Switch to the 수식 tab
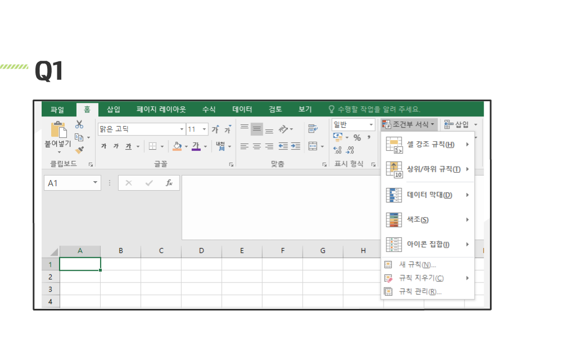This screenshot has width=576, height=360. [x=209, y=110]
